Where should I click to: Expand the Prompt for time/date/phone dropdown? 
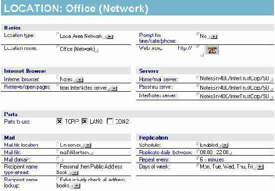pyautogui.click(x=214, y=37)
